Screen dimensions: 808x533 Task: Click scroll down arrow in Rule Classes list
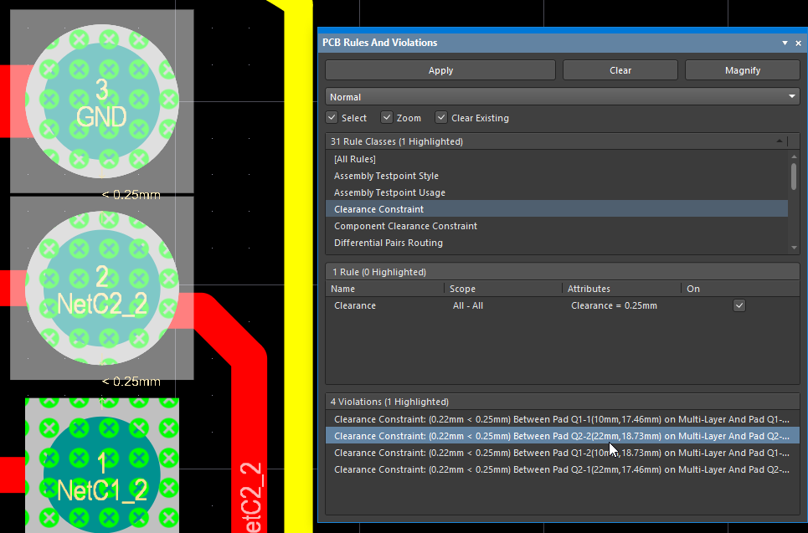point(794,247)
